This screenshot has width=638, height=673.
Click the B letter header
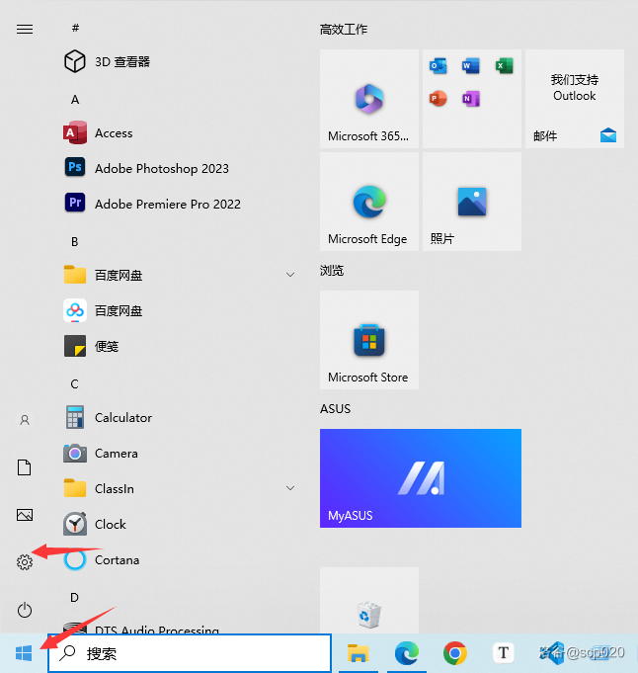(x=75, y=242)
